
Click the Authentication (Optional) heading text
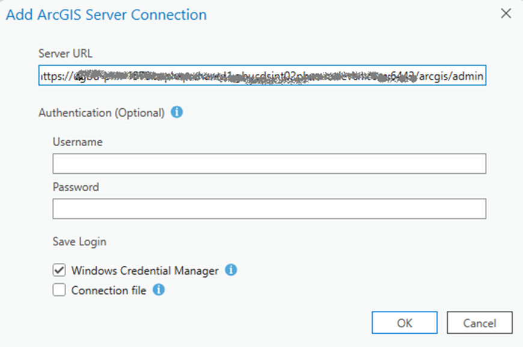[x=102, y=113]
